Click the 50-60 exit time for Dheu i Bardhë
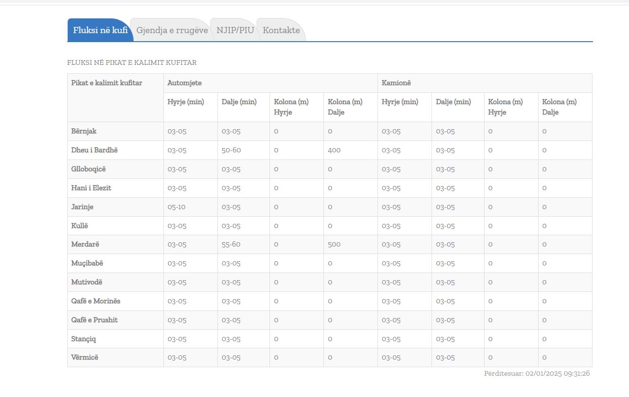629x397 pixels. pos(231,150)
